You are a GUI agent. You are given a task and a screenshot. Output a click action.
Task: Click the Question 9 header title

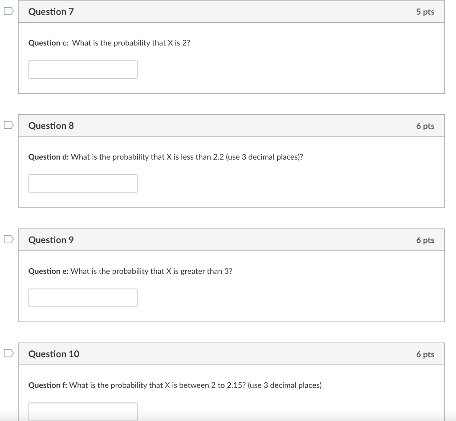point(51,240)
